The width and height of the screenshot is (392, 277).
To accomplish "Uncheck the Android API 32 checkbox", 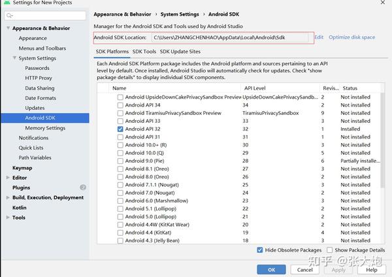I will pyautogui.click(x=120, y=129).
